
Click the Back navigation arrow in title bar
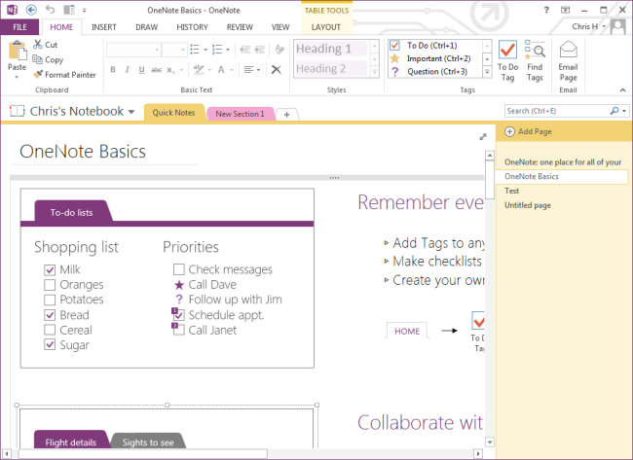tap(30, 10)
